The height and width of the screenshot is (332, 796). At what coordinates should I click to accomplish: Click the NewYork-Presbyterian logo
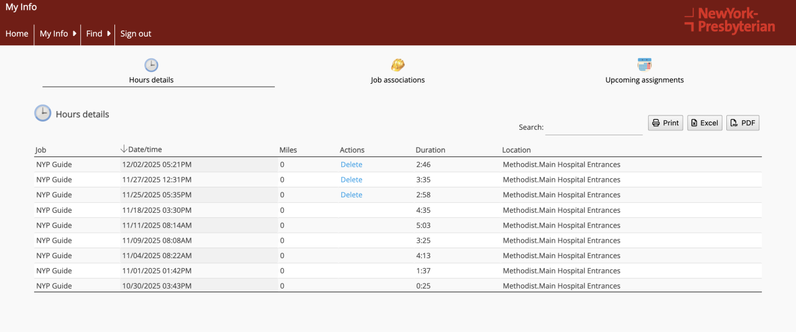coord(729,20)
